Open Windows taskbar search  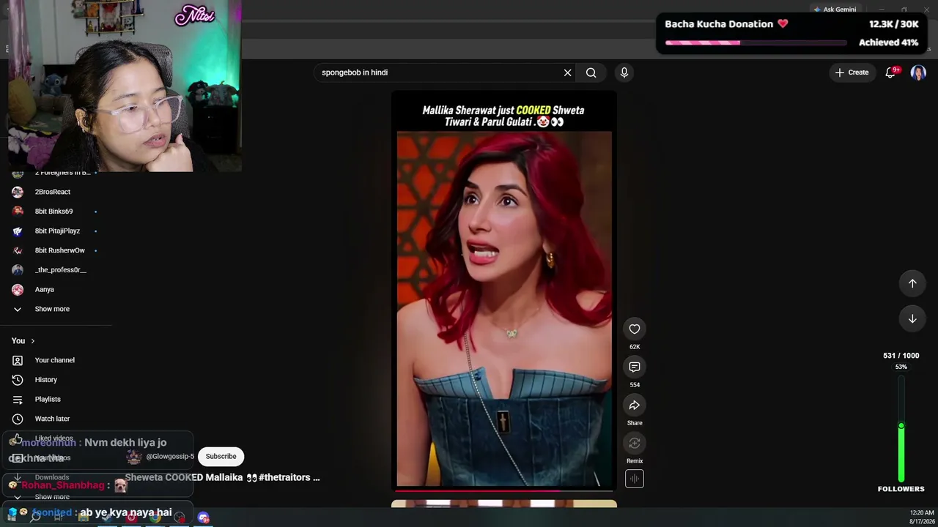pyautogui.click(x=34, y=517)
